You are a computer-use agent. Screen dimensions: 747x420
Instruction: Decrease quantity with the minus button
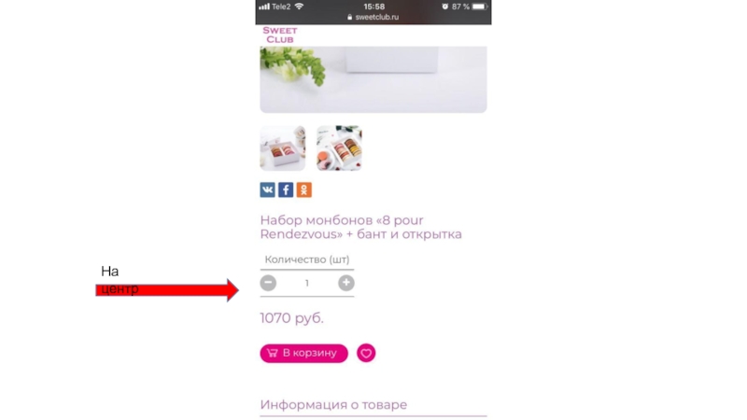pos(268,283)
